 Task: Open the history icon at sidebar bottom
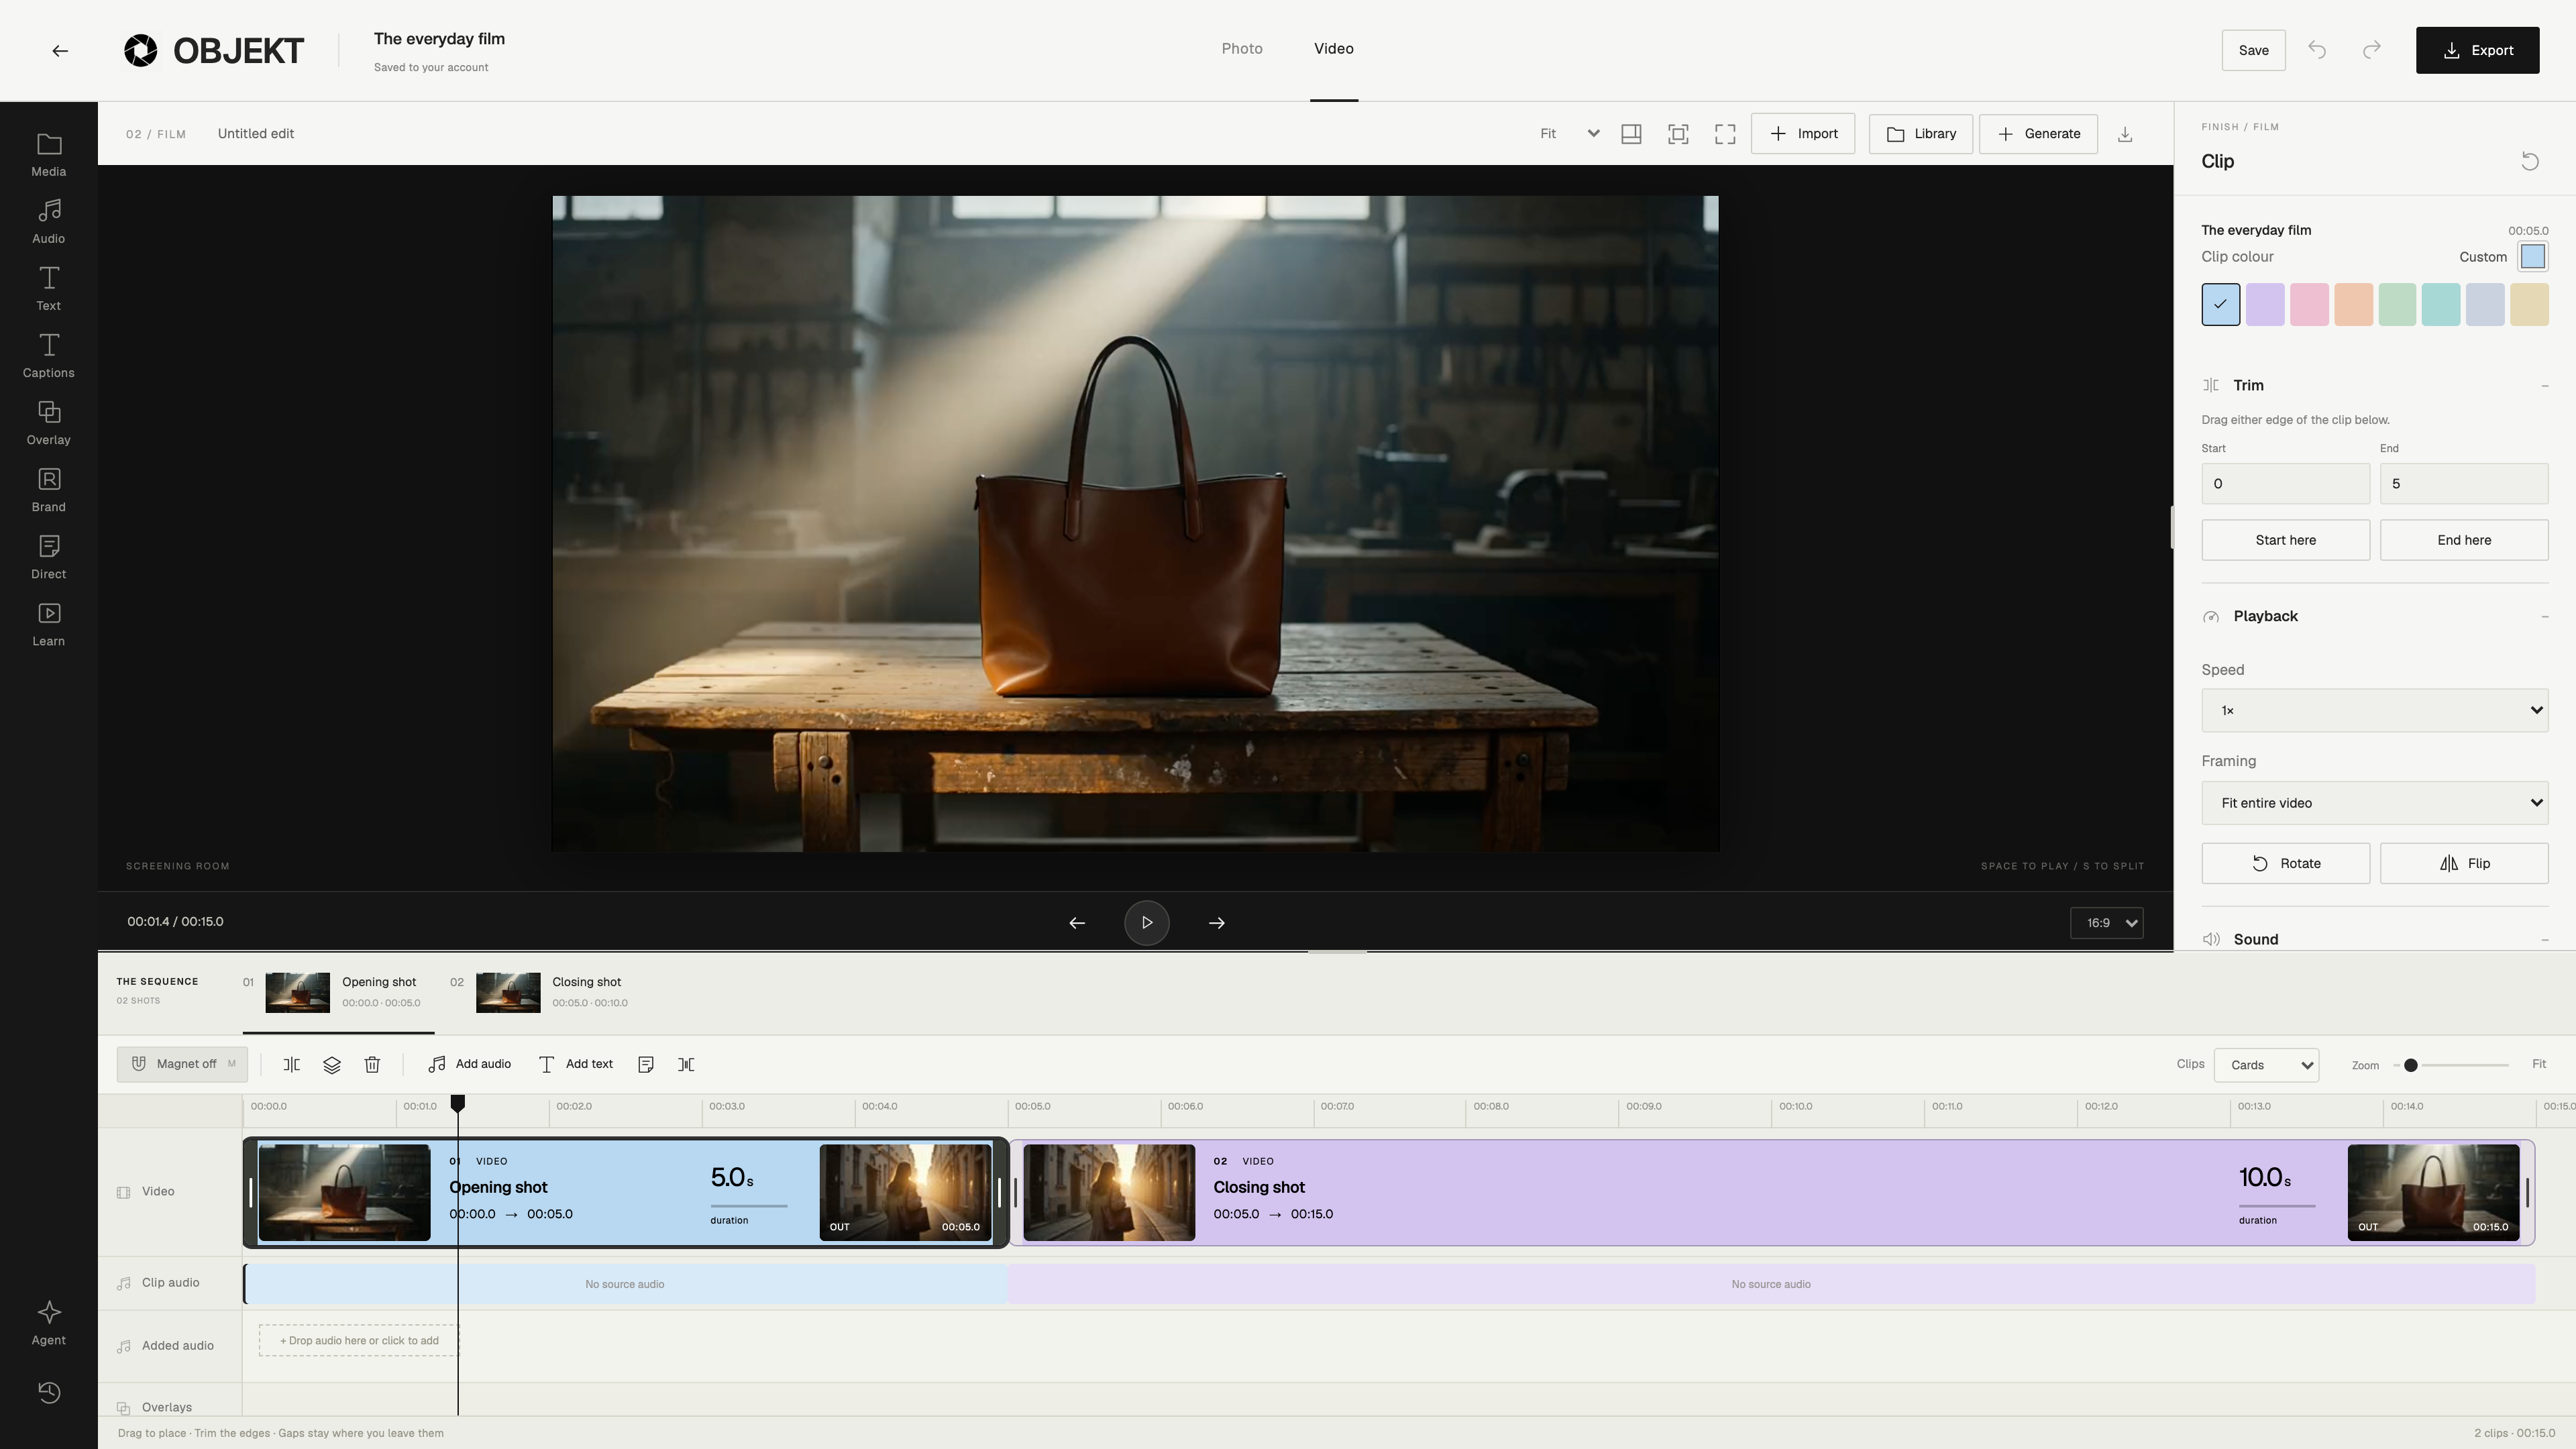(48, 1392)
